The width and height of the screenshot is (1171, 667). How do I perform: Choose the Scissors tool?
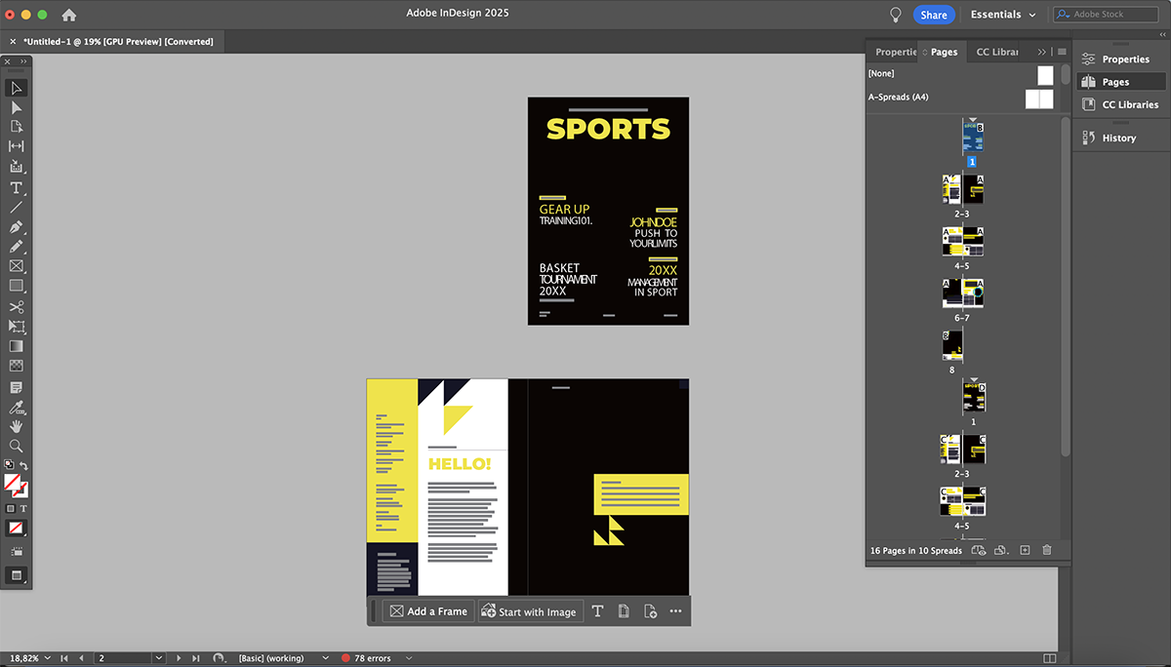coord(17,306)
